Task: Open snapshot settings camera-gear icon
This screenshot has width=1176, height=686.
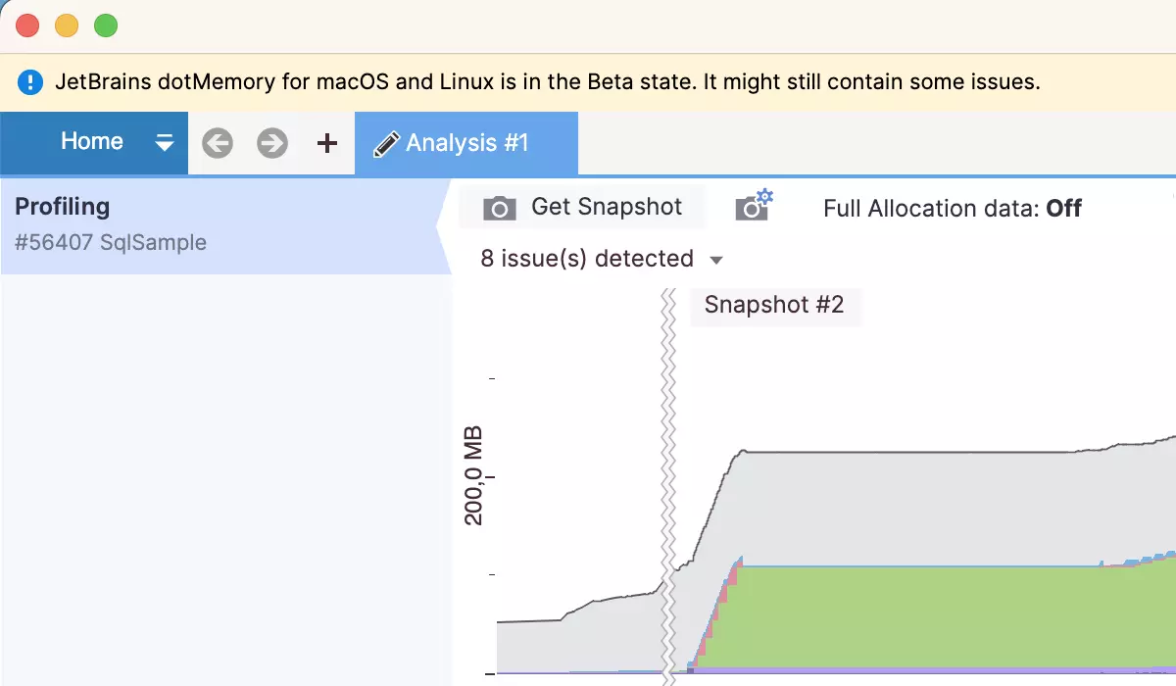Action: (x=754, y=207)
